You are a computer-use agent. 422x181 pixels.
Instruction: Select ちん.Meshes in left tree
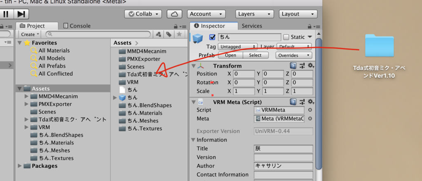[x=50, y=151]
